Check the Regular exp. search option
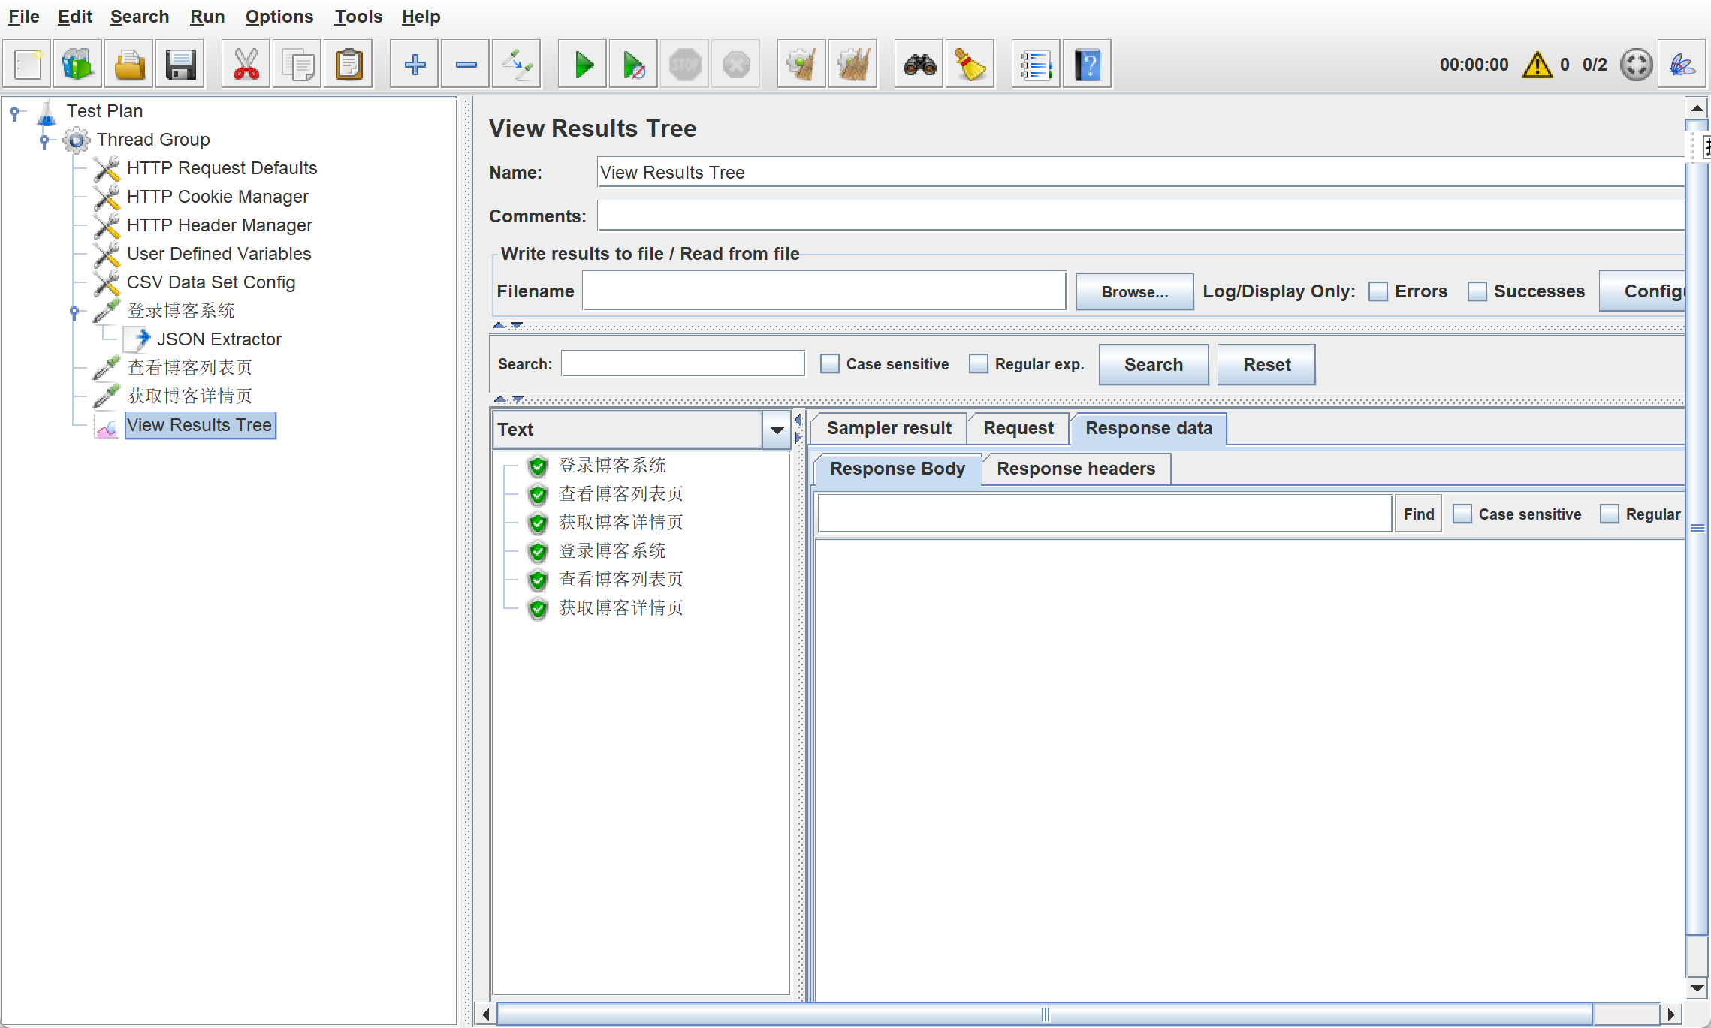 (x=978, y=364)
